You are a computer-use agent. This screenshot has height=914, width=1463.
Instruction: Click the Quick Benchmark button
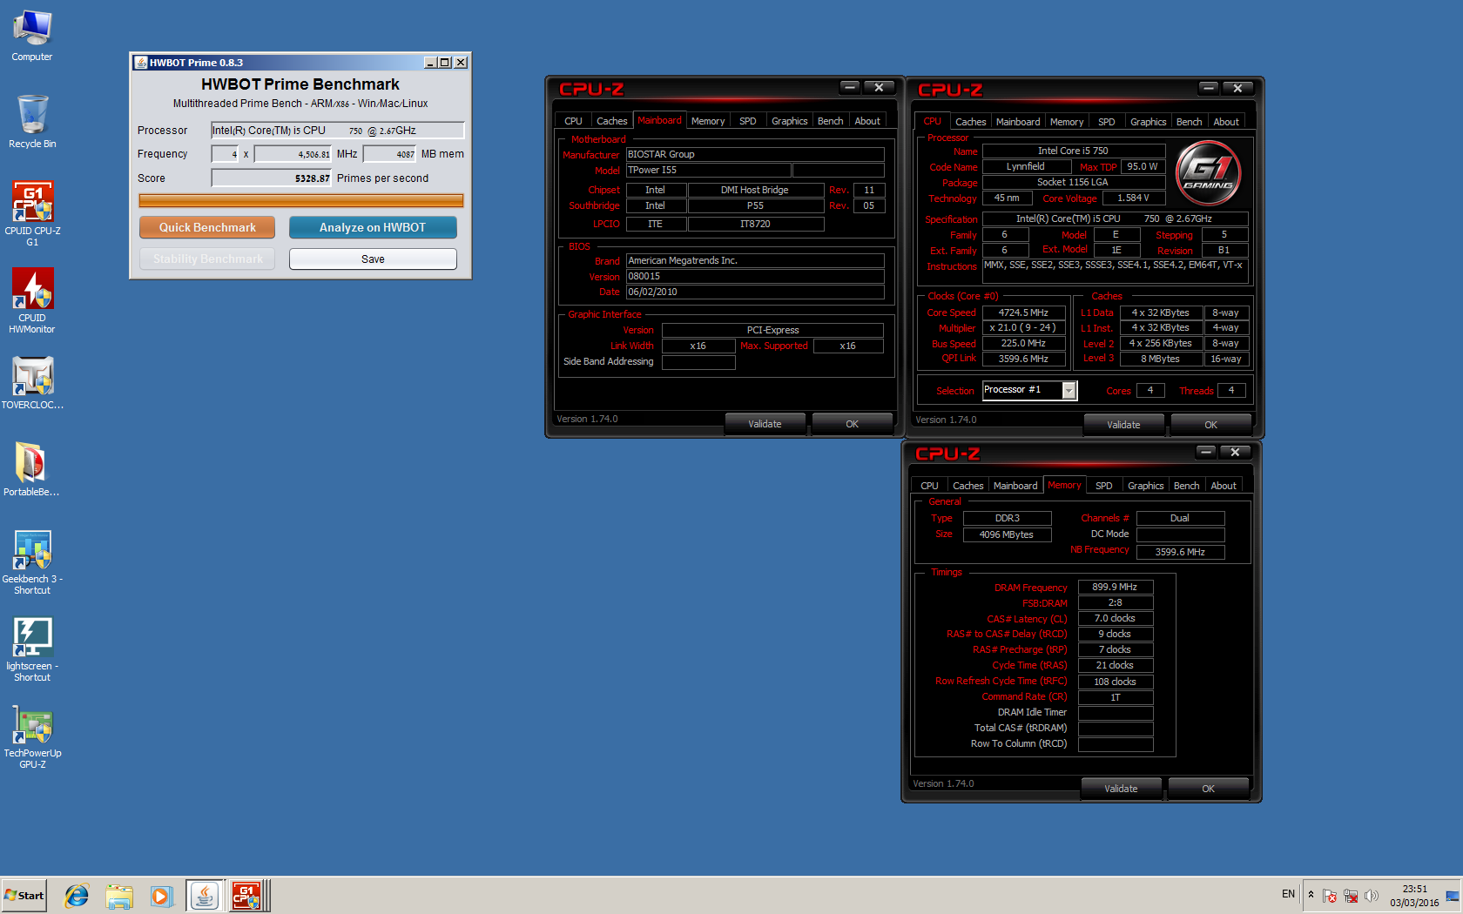207,227
